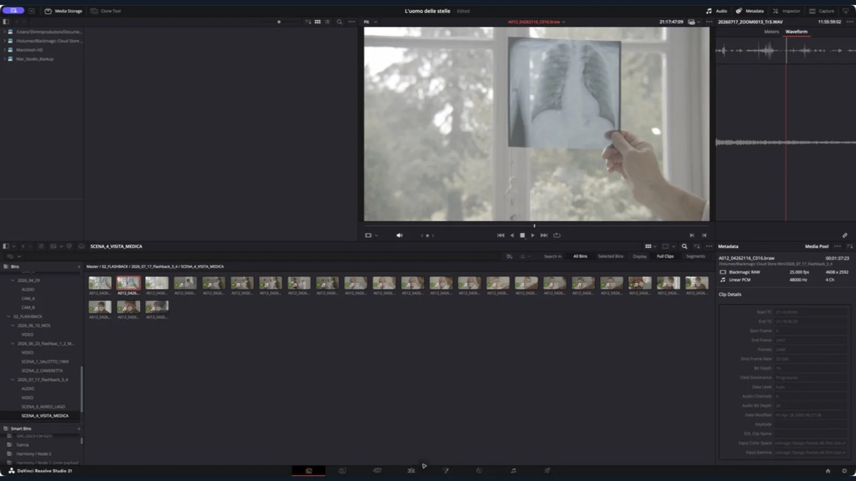Image resolution: width=856 pixels, height=481 pixels.
Task: Mute viewer audio with speaker icon
Action: tap(399, 235)
